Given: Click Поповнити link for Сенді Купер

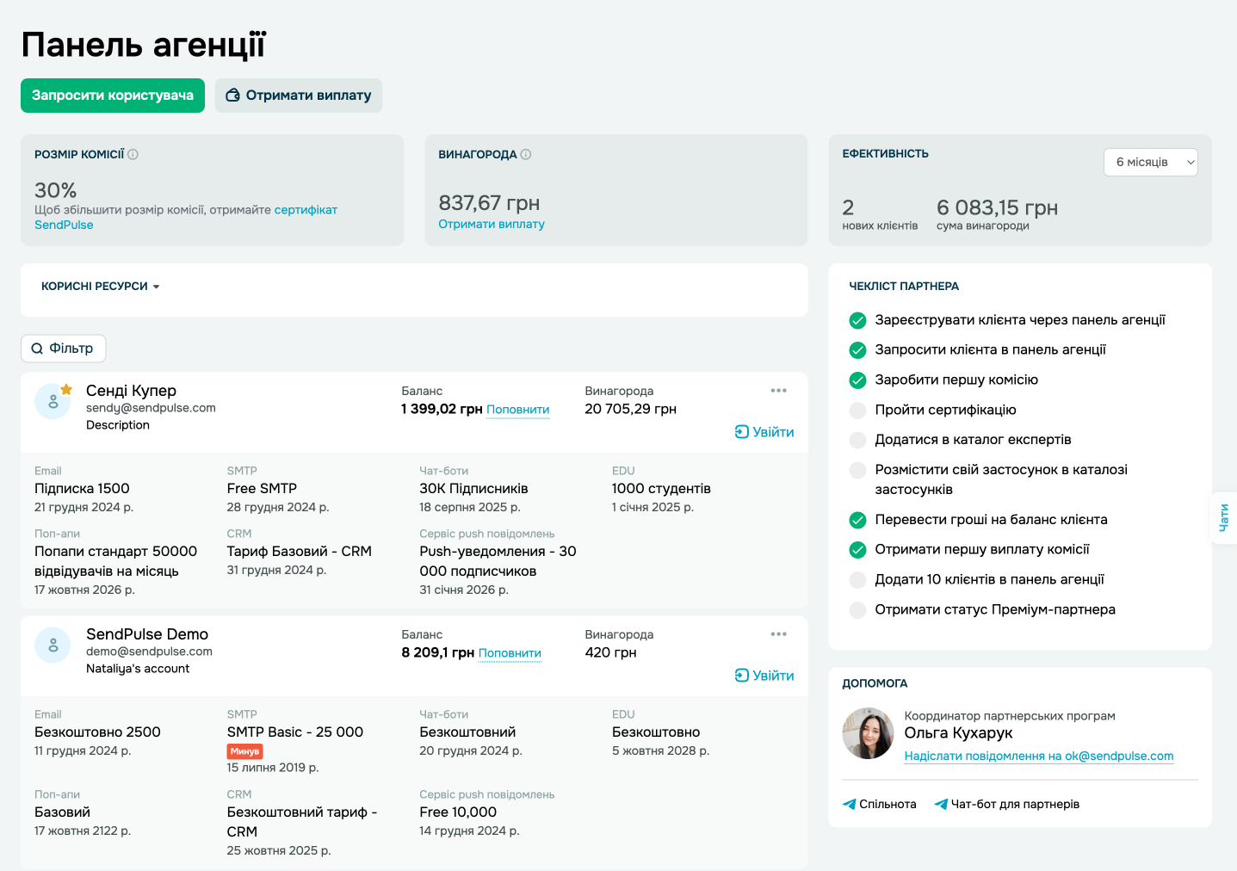Looking at the screenshot, I should click(517, 410).
